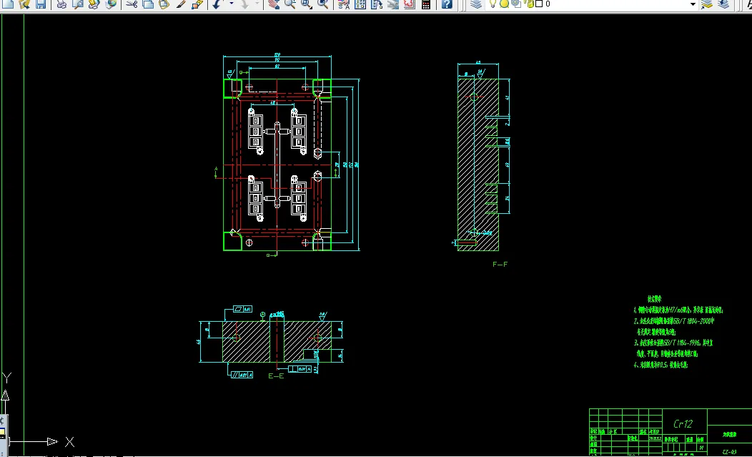This screenshot has width=752, height=457.
Task: Select the Cr12 material text in title block
Action: (683, 424)
